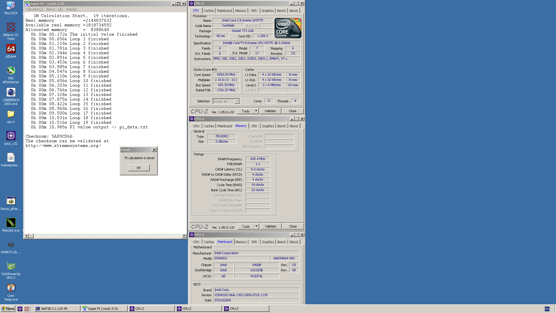Open Bench tab in top CPU-Z window

tap(281, 11)
